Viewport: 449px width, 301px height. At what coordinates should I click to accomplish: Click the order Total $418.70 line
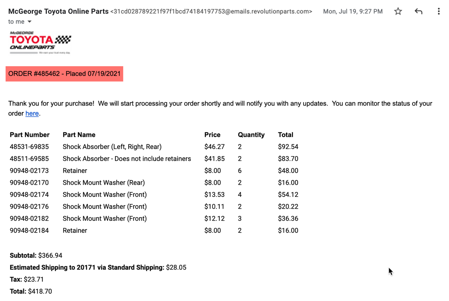pos(31,291)
